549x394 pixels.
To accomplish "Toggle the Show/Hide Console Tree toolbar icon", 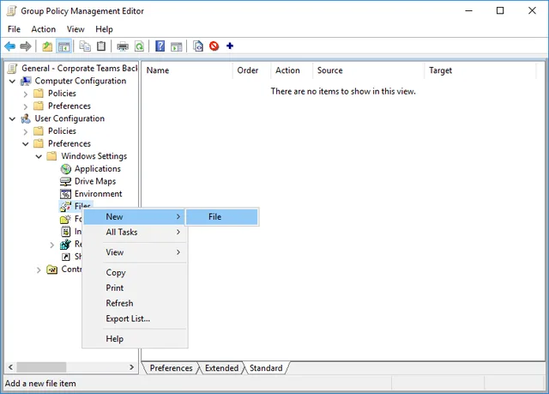I will [64, 46].
